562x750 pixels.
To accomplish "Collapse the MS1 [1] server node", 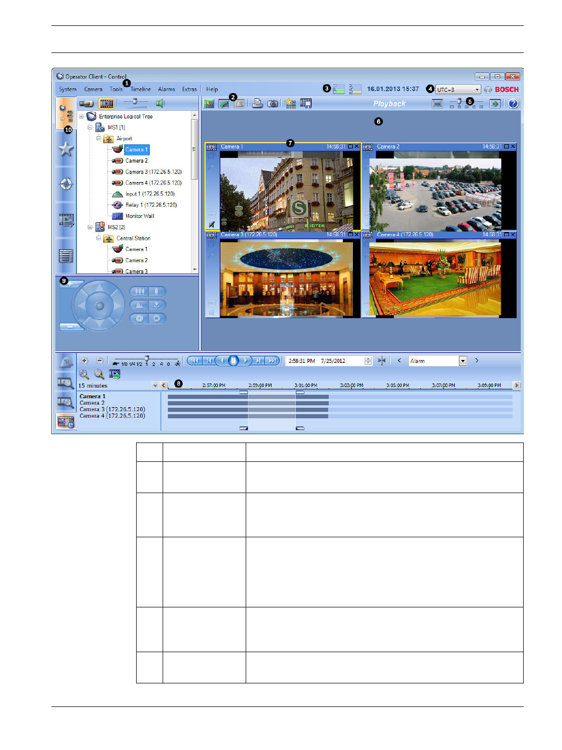I will click(x=90, y=127).
